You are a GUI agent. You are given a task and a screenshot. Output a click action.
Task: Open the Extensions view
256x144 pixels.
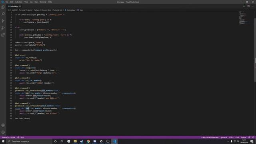click(x=3, y=35)
